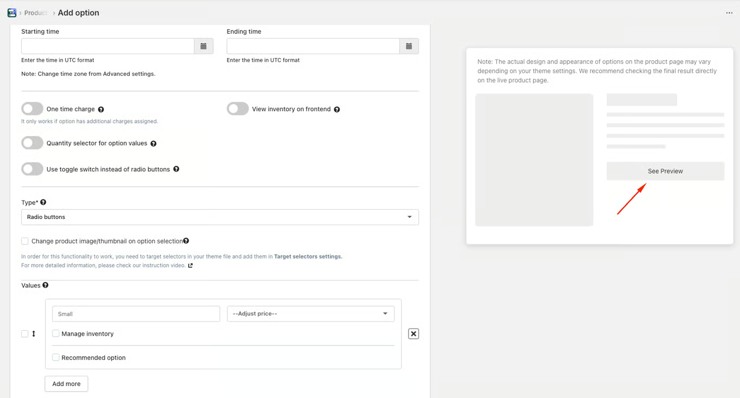
Task: Click the 'Enter the time in UTC format' hint under Starting time
Action: click(57, 60)
